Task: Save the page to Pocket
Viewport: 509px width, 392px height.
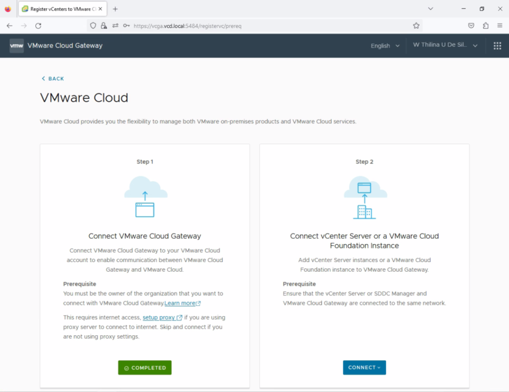Action: 471,26
